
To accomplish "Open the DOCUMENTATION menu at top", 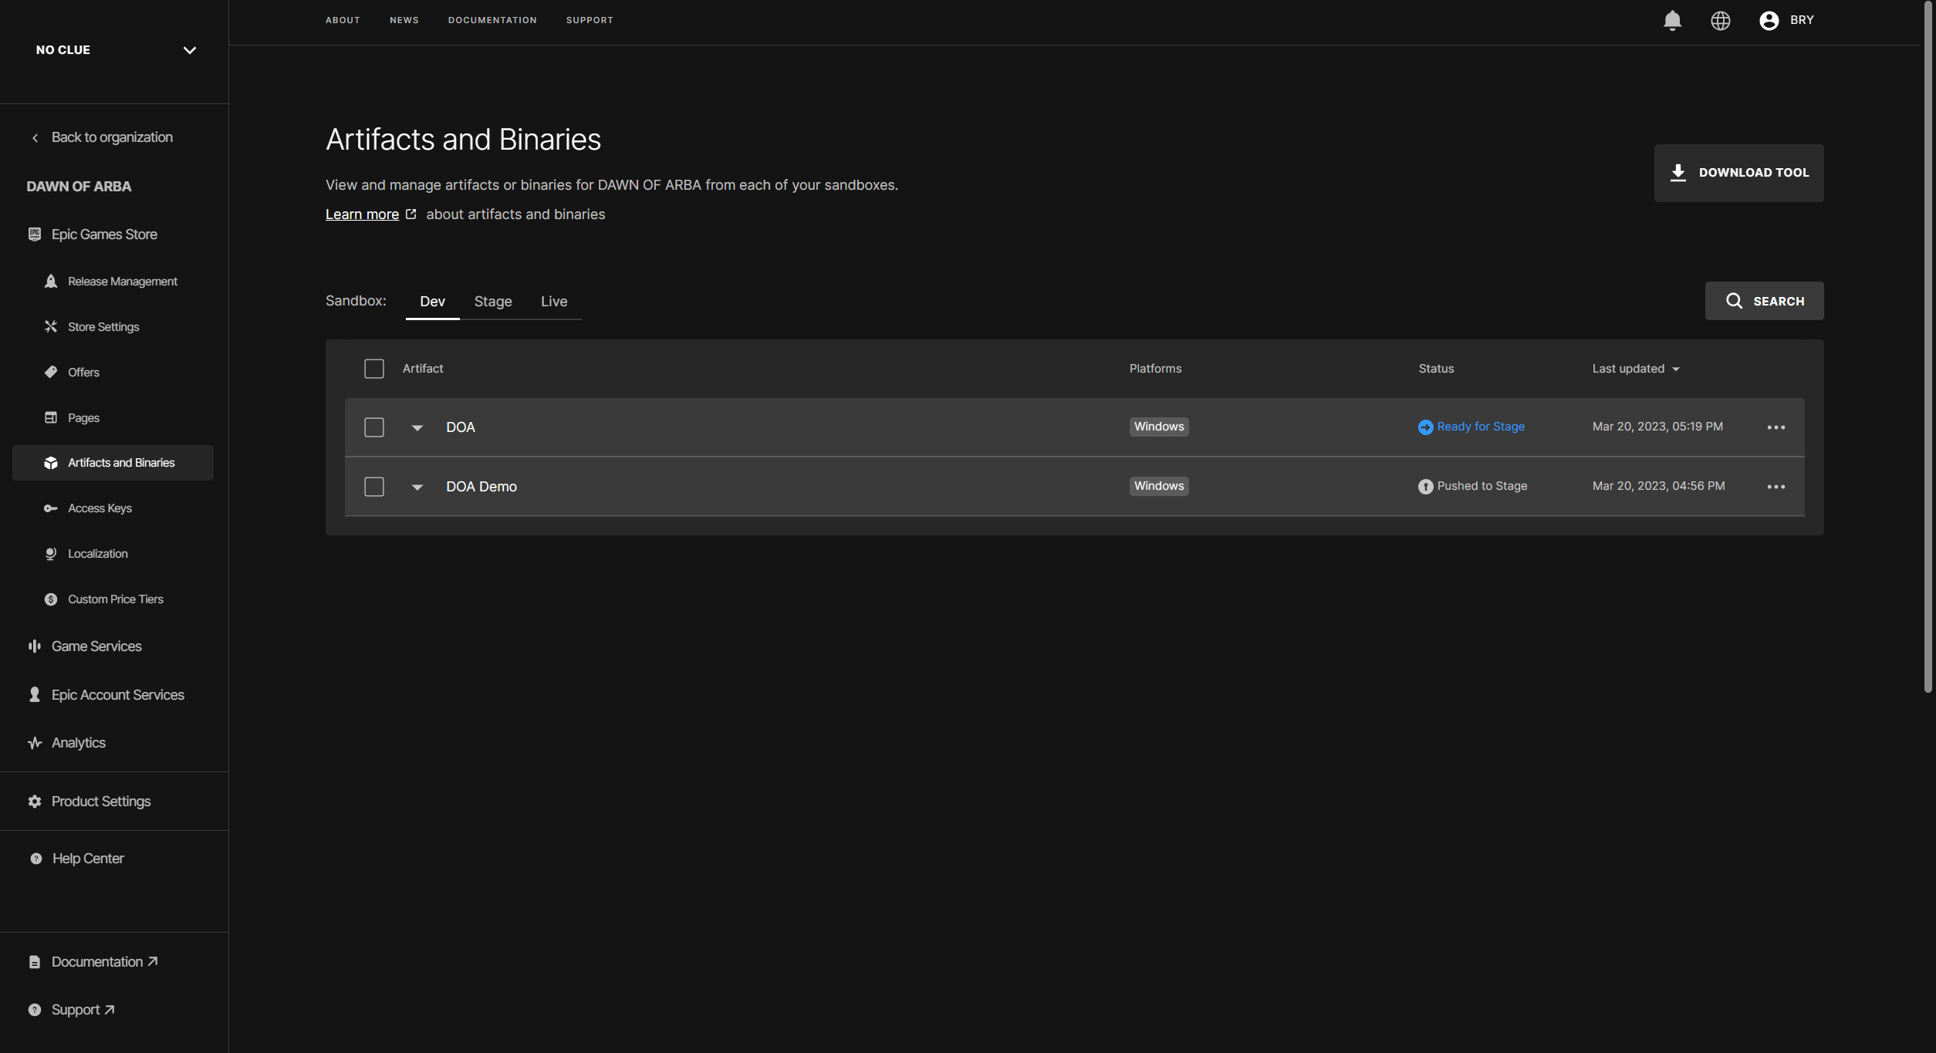I will [x=492, y=20].
